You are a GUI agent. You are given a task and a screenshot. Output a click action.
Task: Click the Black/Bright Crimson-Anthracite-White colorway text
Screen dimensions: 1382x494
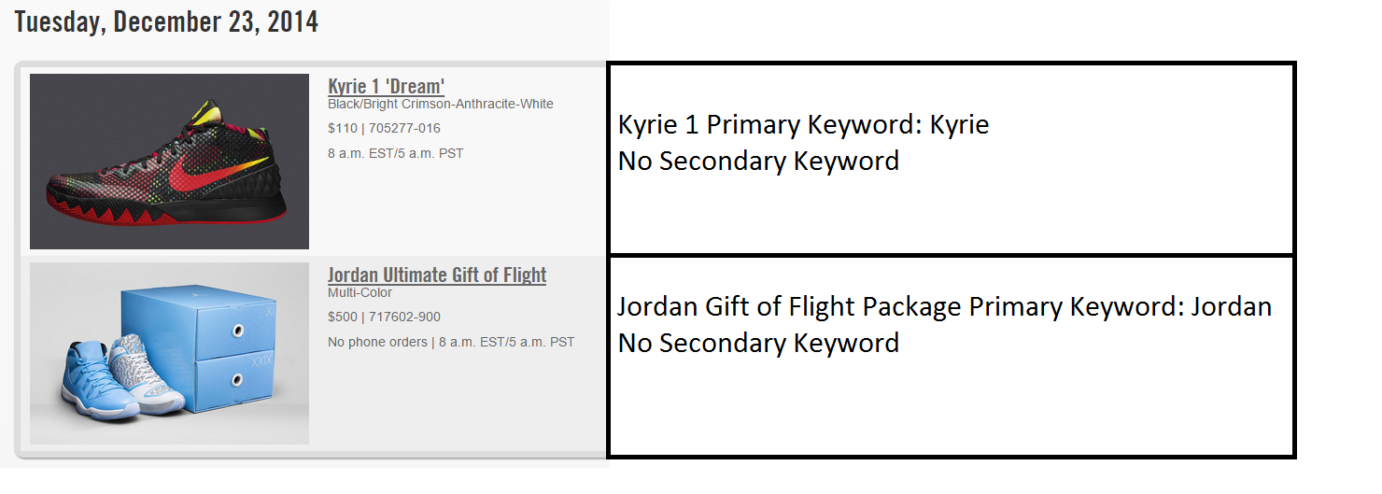coord(440,104)
